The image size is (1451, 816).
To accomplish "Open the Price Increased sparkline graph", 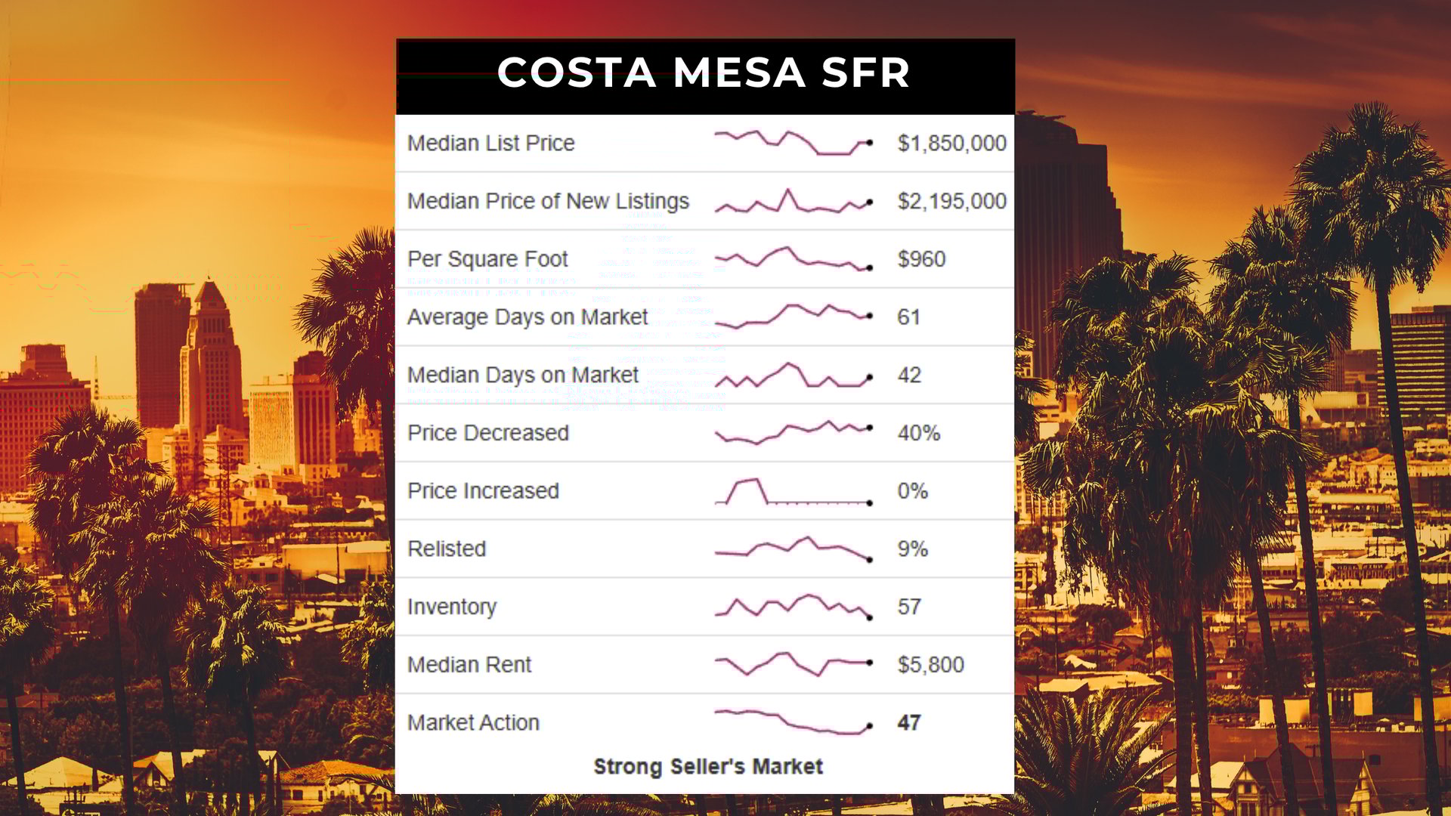I will [794, 492].
